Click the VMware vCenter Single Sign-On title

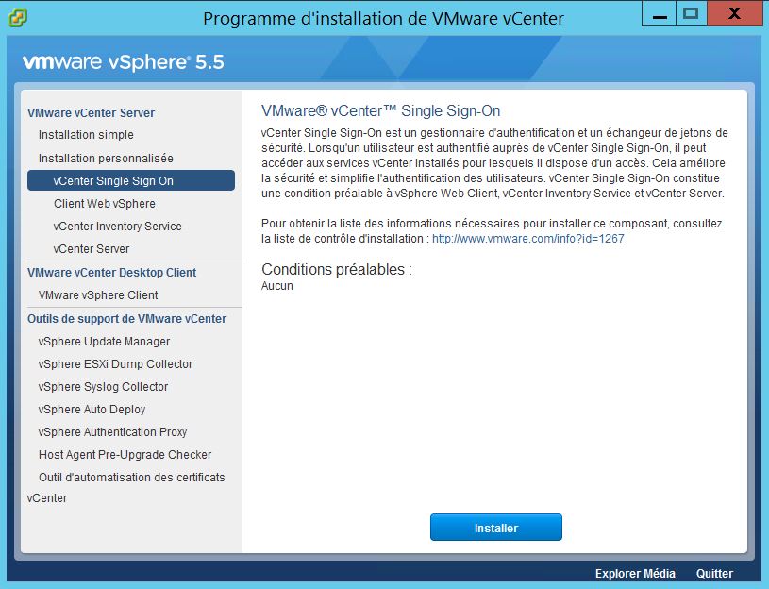pyautogui.click(x=380, y=110)
